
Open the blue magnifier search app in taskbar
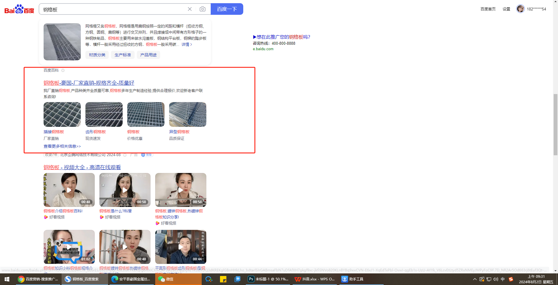click(x=209, y=279)
